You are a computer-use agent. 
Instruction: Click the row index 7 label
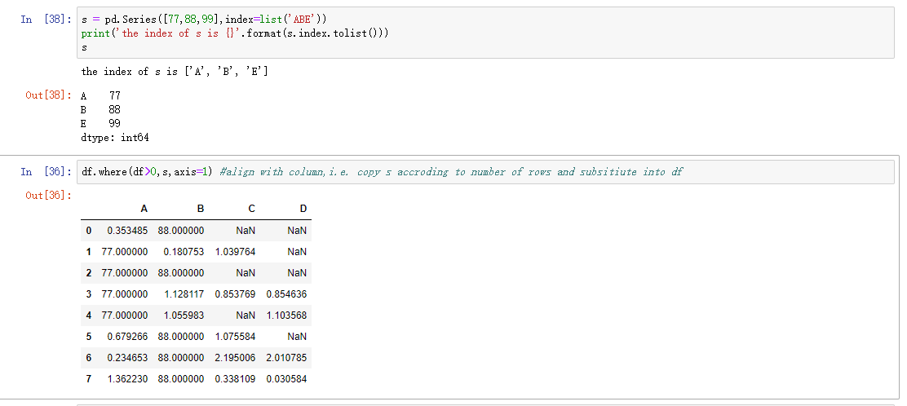pos(89,379)
